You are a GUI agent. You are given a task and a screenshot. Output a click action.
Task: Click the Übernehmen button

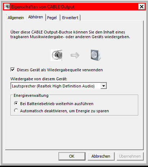[130, 156]
